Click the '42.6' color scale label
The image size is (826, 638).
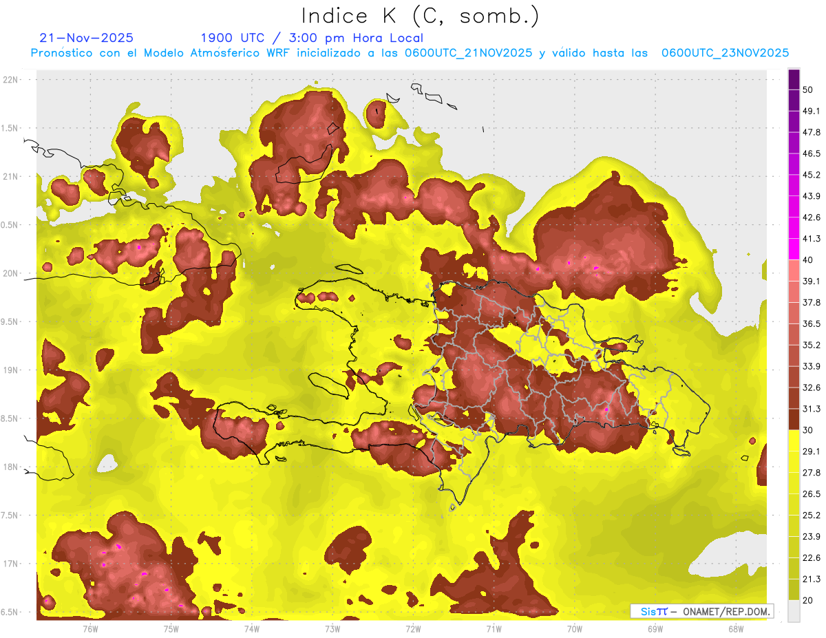point(812,217)
